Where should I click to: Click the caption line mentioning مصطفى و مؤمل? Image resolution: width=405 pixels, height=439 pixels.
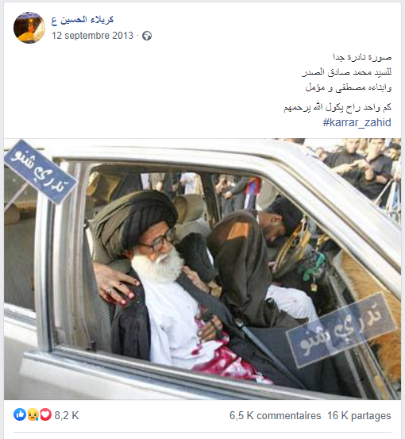click(348, 87)
